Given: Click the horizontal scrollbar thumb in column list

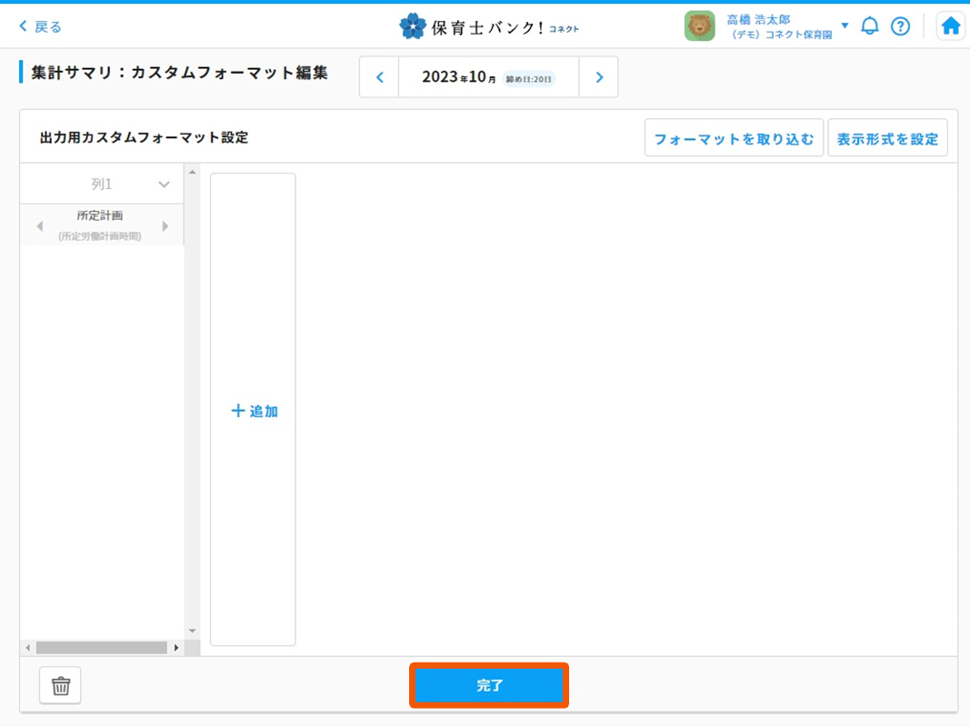Looking at the screenshot, I should tap(100, 648).
